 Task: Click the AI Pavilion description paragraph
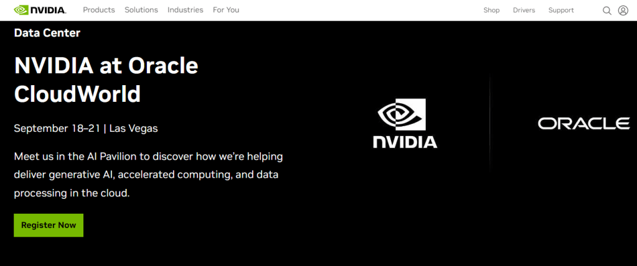tap(148, 174)
